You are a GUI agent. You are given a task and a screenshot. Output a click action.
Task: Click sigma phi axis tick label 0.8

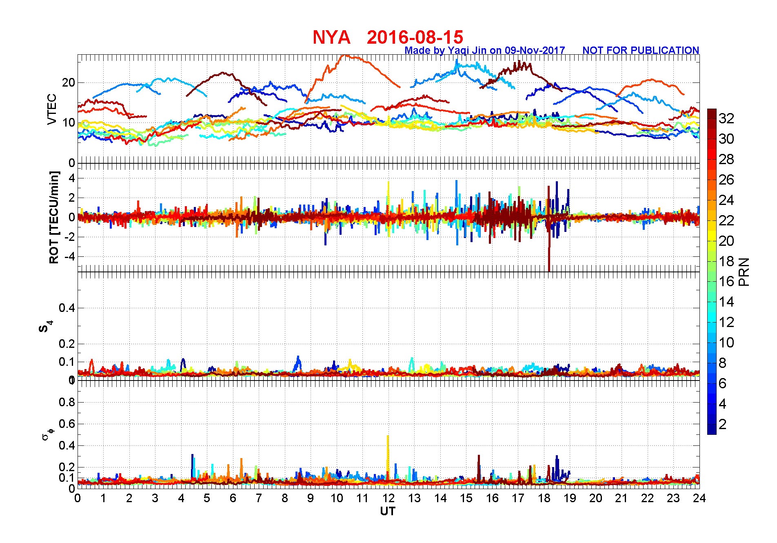coord(67,402)
